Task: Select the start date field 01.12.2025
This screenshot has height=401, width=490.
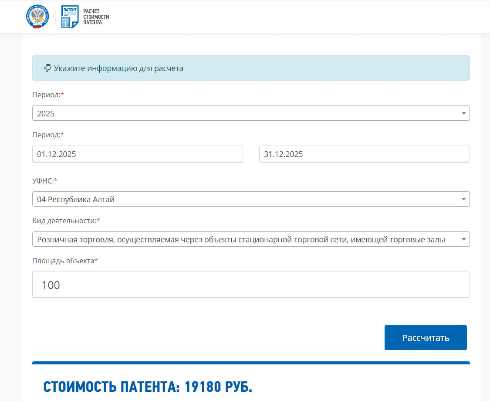Action: click(137, 154)
